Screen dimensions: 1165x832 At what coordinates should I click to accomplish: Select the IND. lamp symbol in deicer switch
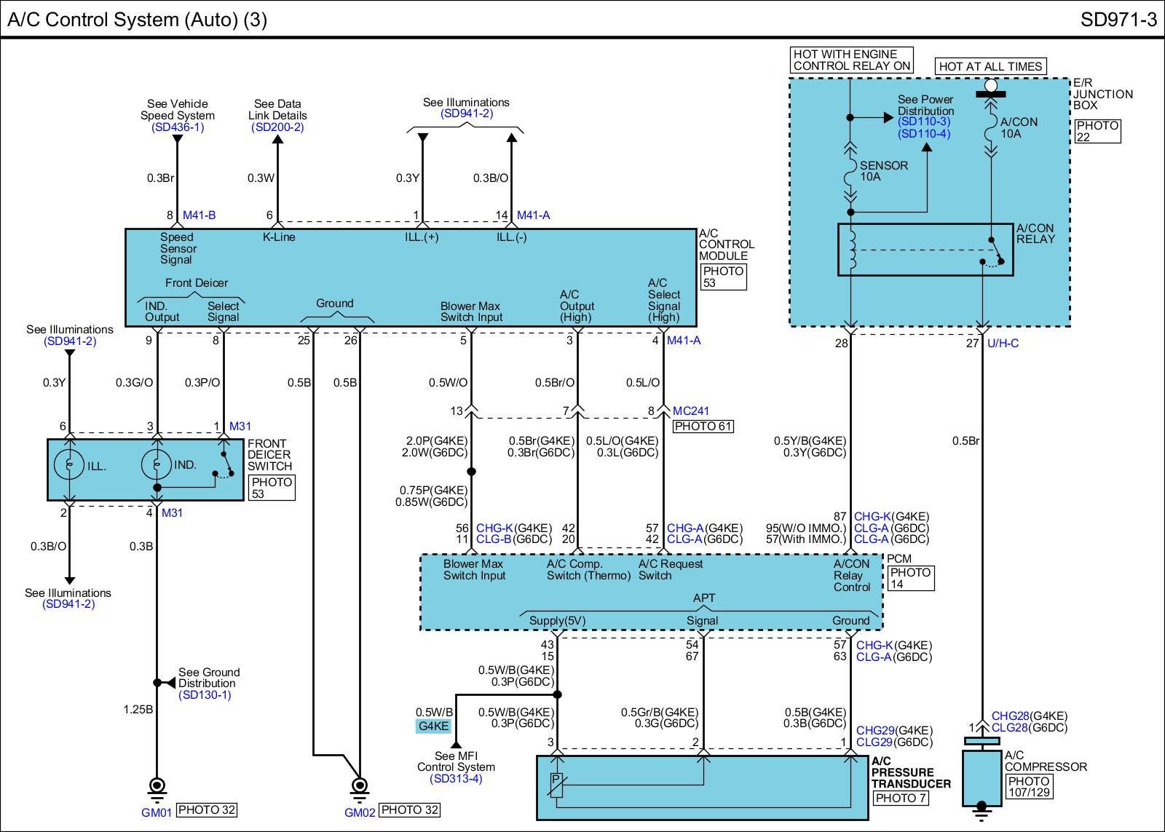(157, 463)
